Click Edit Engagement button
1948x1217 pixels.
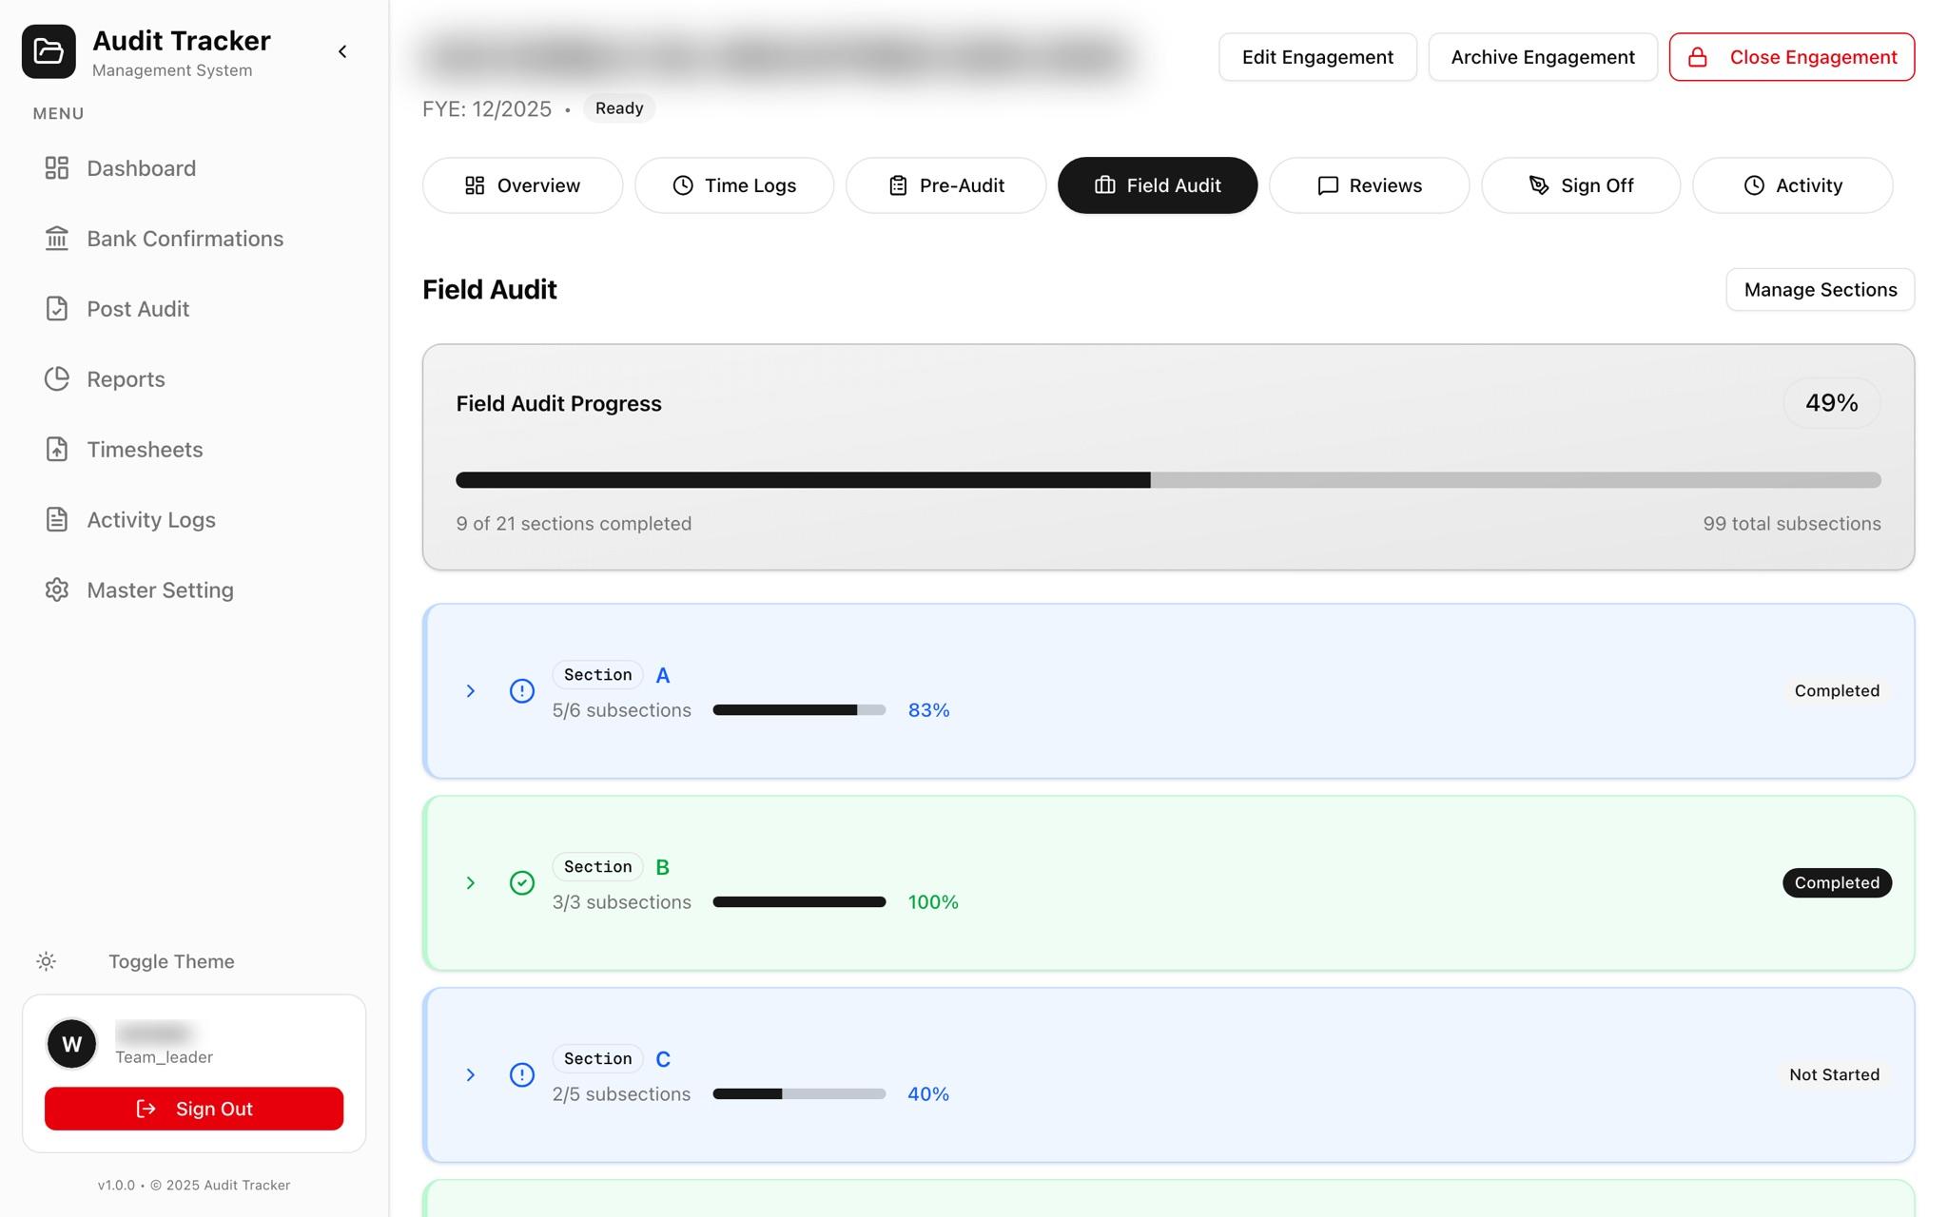click(1317, 57)
